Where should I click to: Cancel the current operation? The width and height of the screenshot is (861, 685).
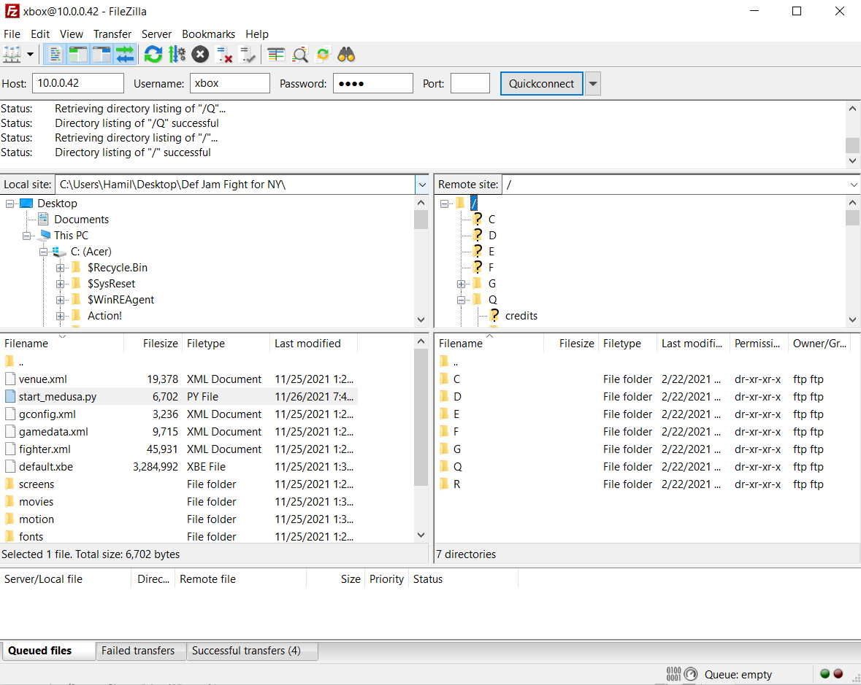click(200, 54)
